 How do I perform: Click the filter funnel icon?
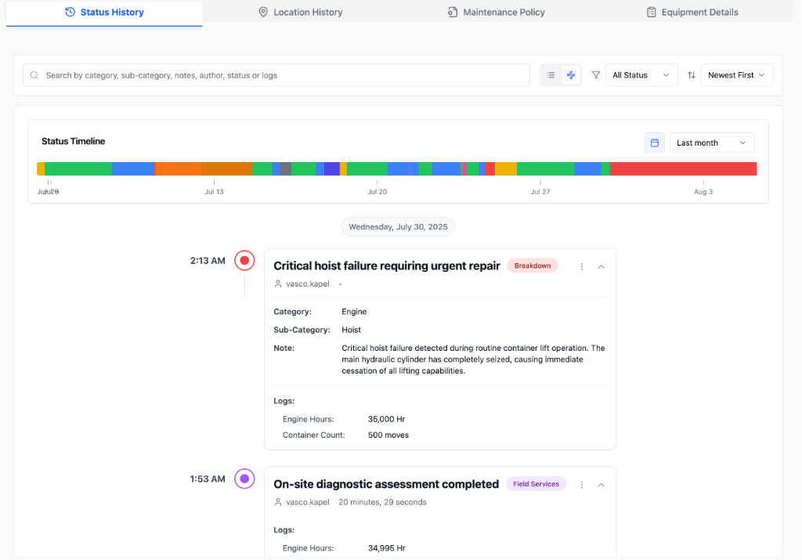pyautogui.click(x=596, y=75)
